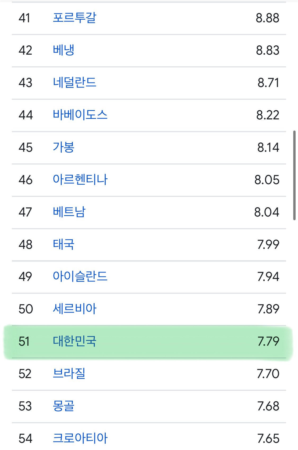Open the 베트남 link
The height and width of the screenshot is (450, 298).
click(69, 212)
